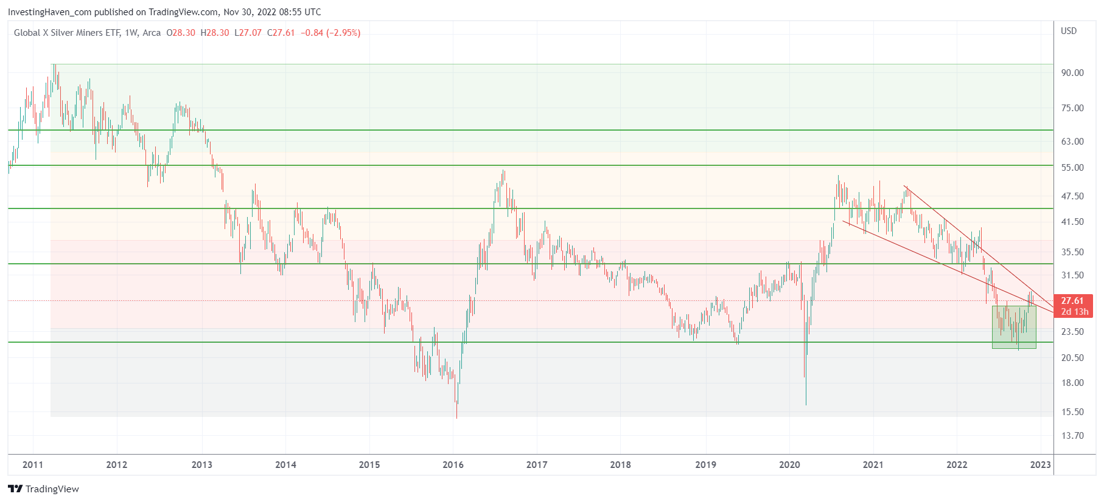
Task: Click the low value L27.07
Action: pos(248,33)
